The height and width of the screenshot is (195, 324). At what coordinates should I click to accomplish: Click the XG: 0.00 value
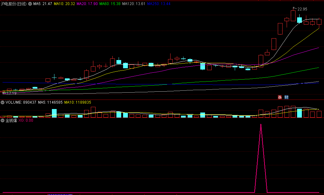26,120
